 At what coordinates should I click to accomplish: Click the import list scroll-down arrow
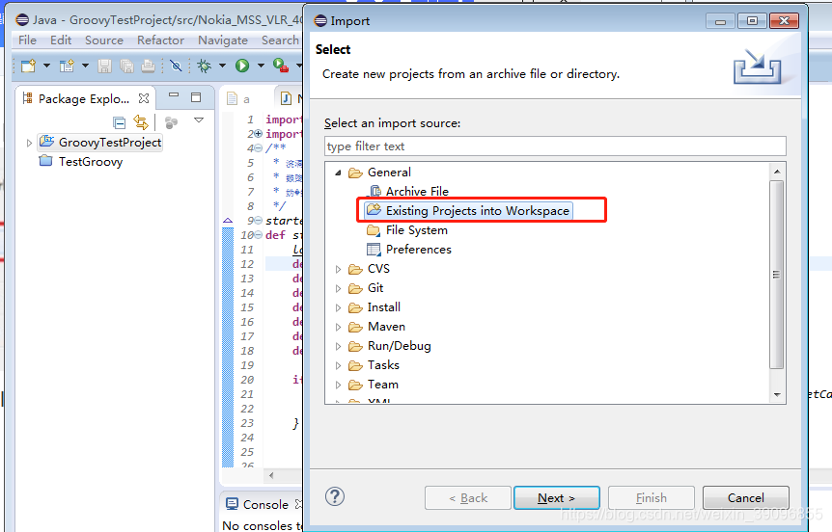tap(777, 395)
